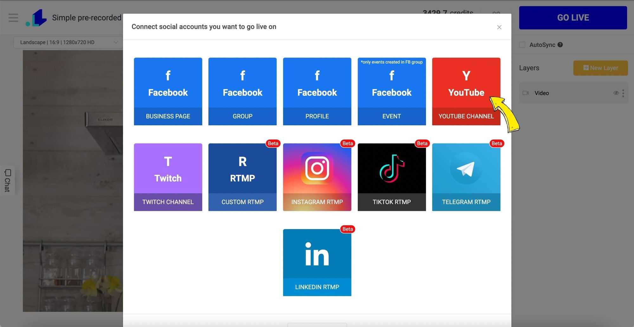
Task: Select the LinkedIn RTMP tile
Action: 317,263
